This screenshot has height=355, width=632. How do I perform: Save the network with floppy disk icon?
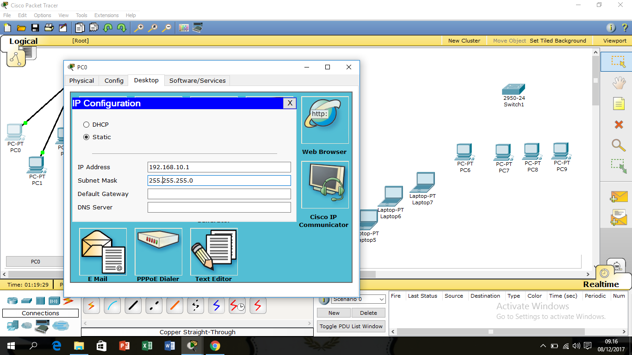[x=35, y=28]
